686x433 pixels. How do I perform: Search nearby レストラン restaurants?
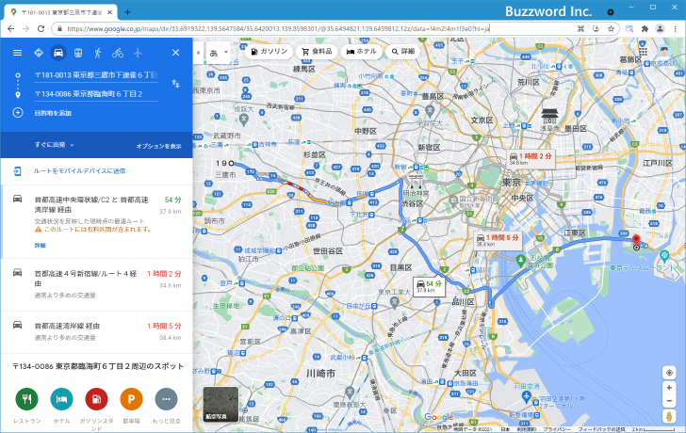(x=26, y=399)
